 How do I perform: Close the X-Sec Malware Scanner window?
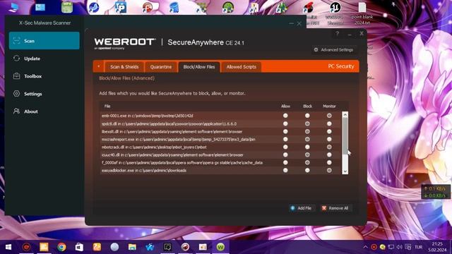(x=299, y=23)
